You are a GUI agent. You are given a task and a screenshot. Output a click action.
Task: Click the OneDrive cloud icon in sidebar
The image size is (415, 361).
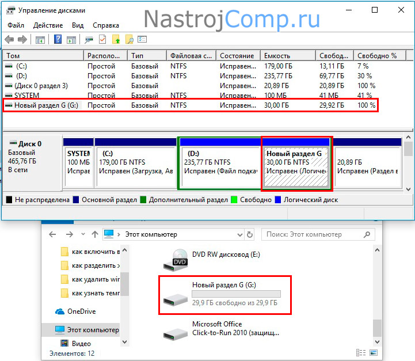click(x=60, y=311)
